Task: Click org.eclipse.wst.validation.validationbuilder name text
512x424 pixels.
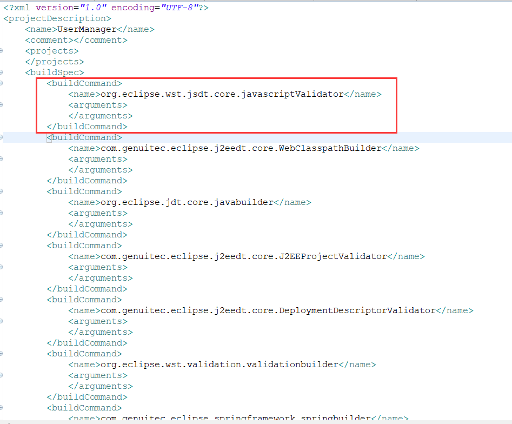Action: tap(220, 365)
